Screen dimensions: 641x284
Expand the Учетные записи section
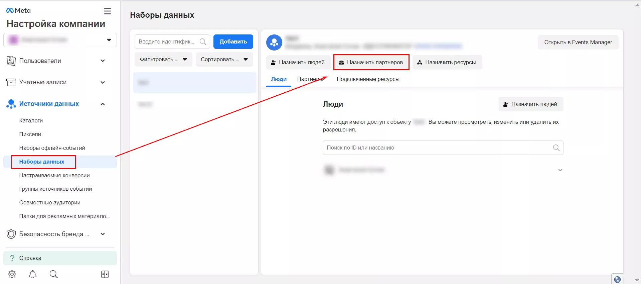coord(103,82)
